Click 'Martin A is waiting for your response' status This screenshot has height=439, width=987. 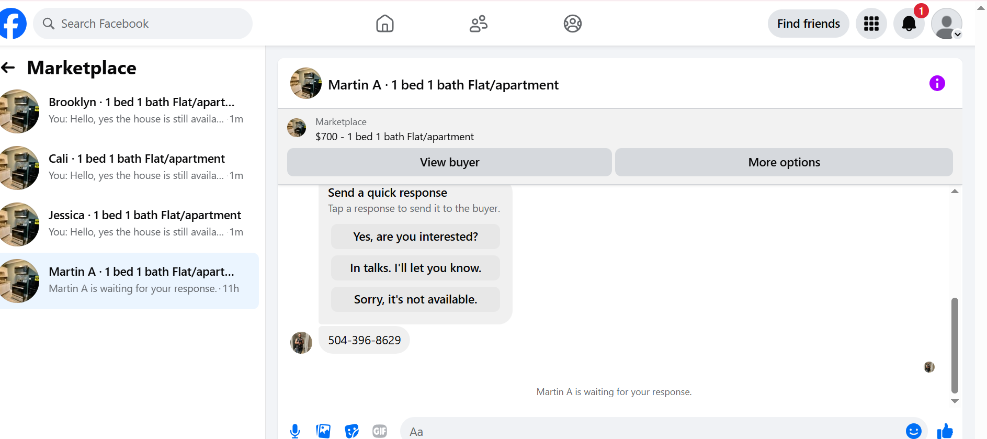[614, 392]
